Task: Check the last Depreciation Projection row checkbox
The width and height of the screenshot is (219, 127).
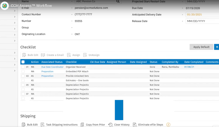Action: 23,99
